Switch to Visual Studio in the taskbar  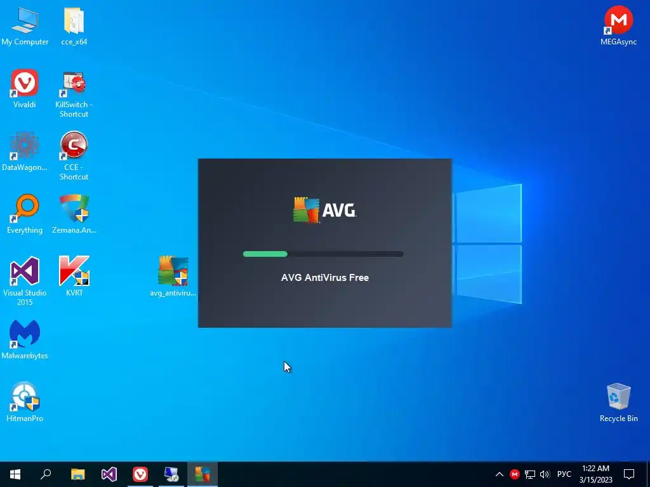109,474
